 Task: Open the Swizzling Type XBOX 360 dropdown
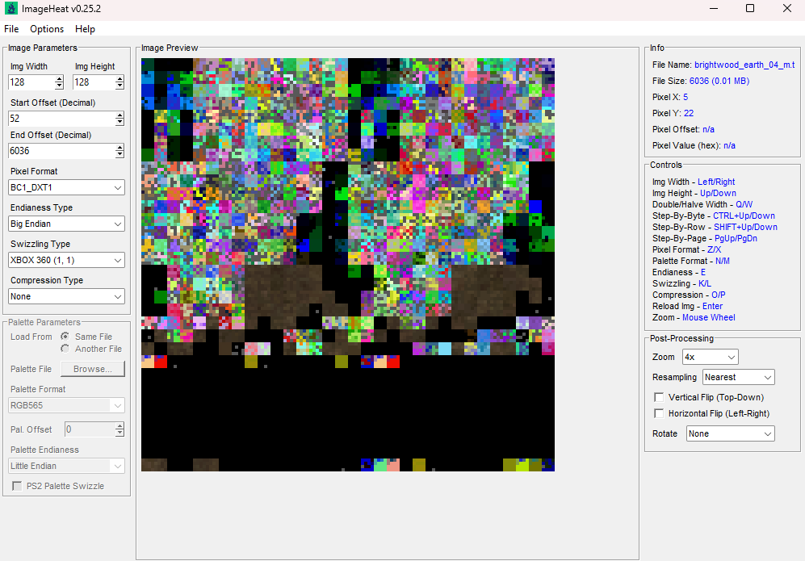[x=66, y=260]
